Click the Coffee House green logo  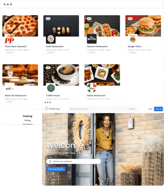(51, 88)
